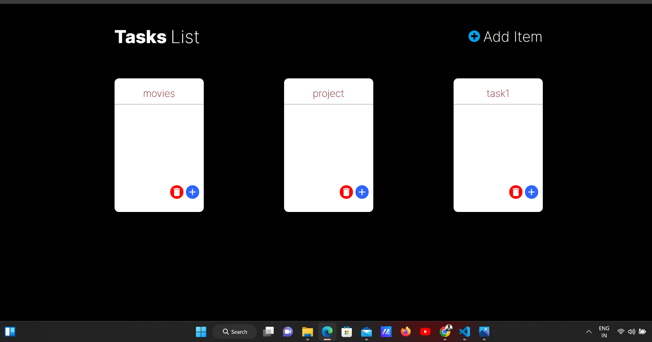The height and width of the screenshot is (342, 652).
Task: Add a subtask to the movies card
Action: click(192, 192)
